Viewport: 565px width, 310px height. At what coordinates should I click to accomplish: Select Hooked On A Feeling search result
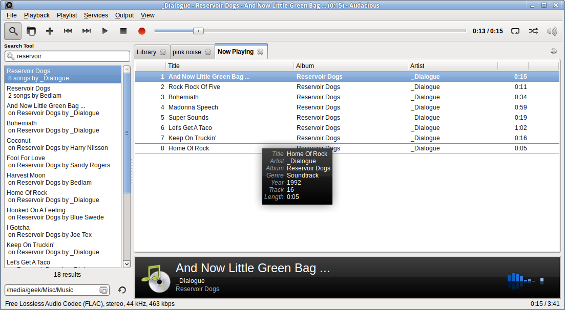(63, 214)
